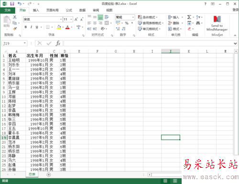
Task: Open Cell Styles dropdown
Action: tap(149, 29)
